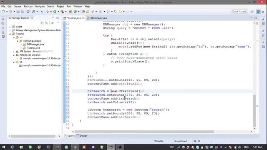Start debugging with the Debug bug icon
The width and height of the screenshot is (267, 150).
[48, 12]
